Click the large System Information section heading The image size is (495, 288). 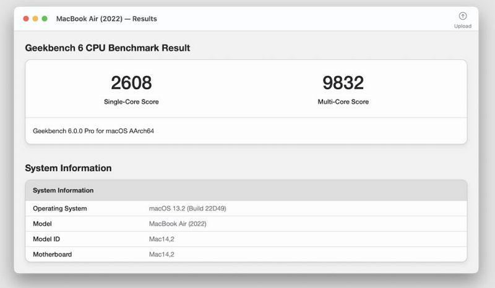click(x=68, y=168)
